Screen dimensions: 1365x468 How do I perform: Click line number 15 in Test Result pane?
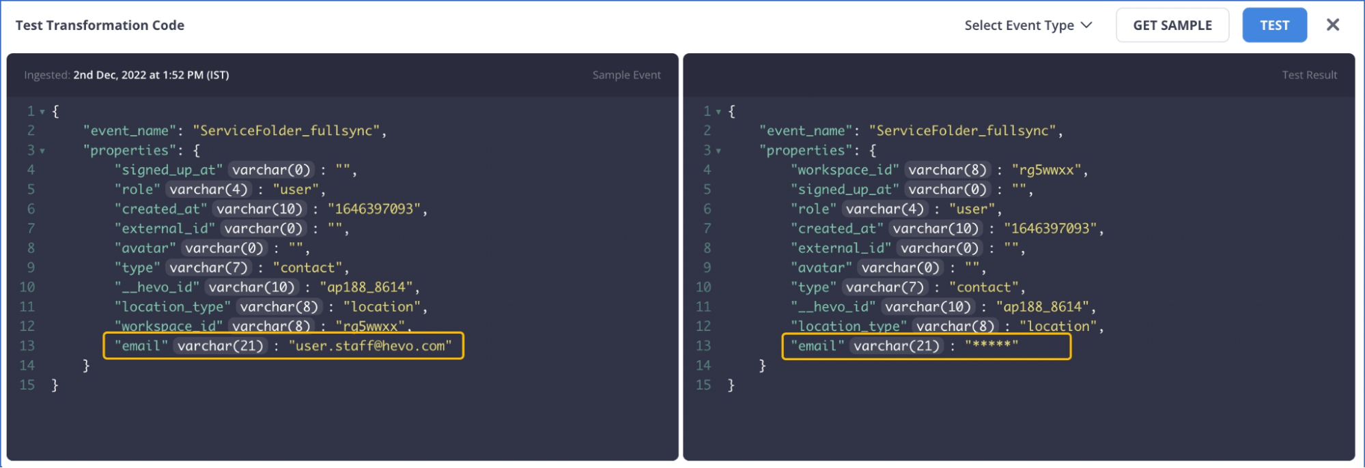pyautogui.click(x=703, y=385)
